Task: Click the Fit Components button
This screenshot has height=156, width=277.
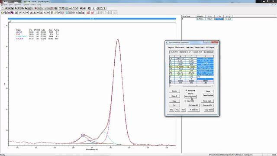Action: 190,97
